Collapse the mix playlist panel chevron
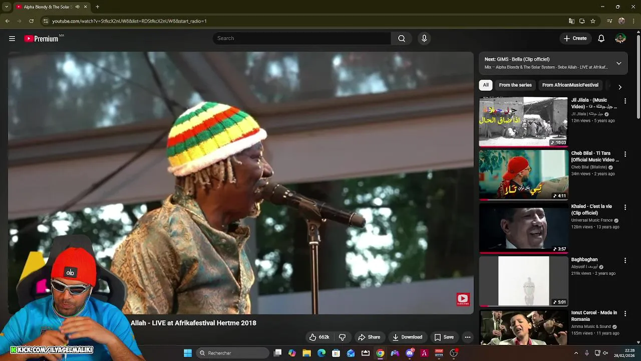The width and height of the screenshot is (641, 361). pyautogui.click(x=619, y=63)
